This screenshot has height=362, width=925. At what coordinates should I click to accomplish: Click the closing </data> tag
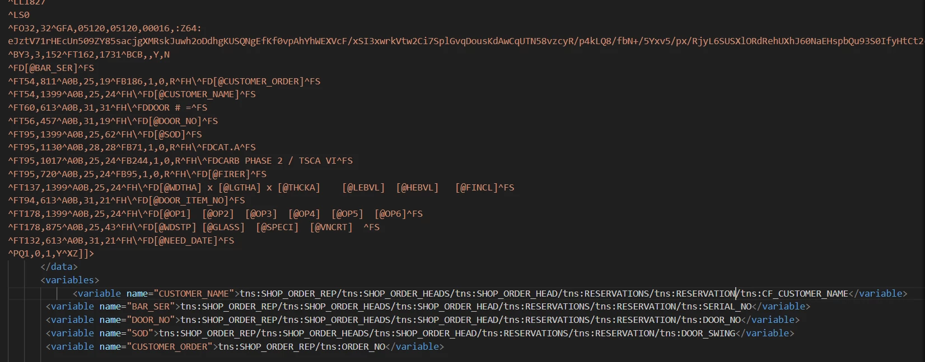point(59,267)
